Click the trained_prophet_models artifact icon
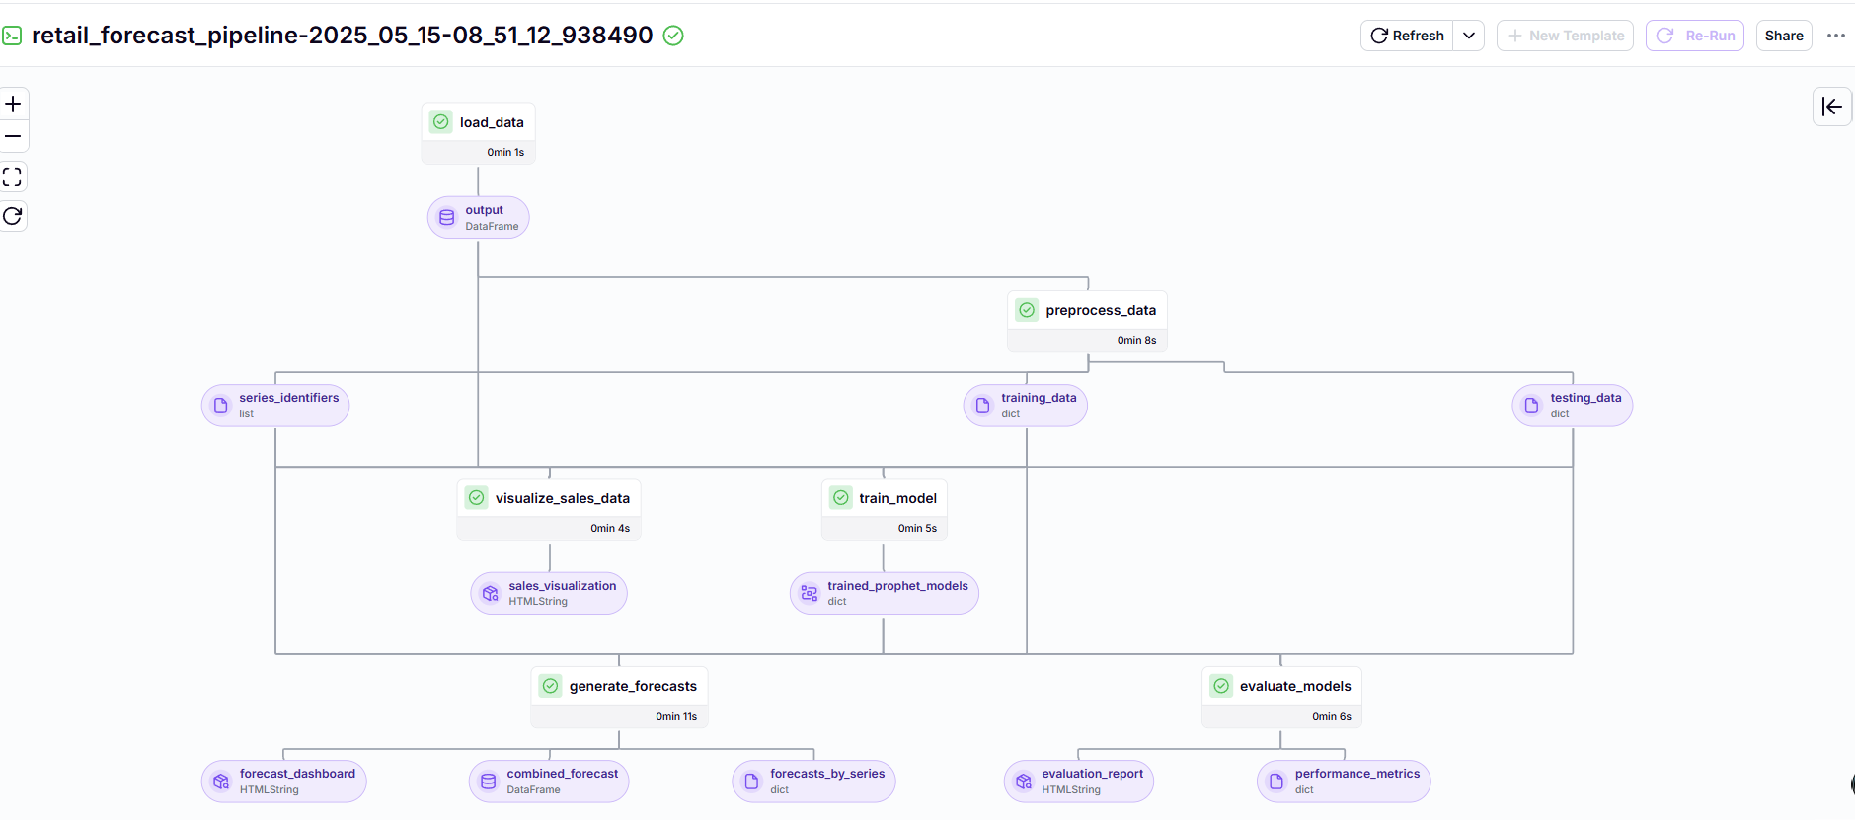Screen dimensions: 1855x820 (x=810, y=593)
